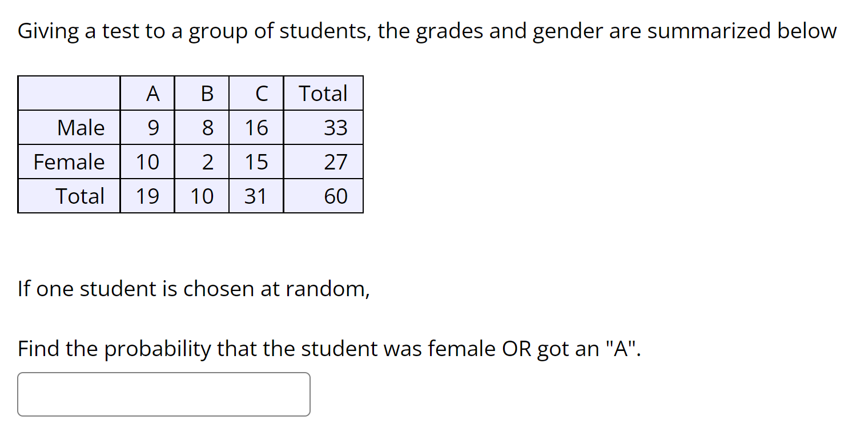Screen dimensions: 852x428
Task: Select the Female row header
Action: 69,161
